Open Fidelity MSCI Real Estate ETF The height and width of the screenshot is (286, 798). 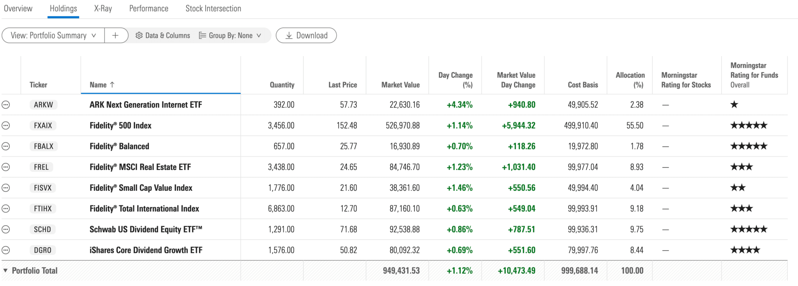(x=140, y=167)
